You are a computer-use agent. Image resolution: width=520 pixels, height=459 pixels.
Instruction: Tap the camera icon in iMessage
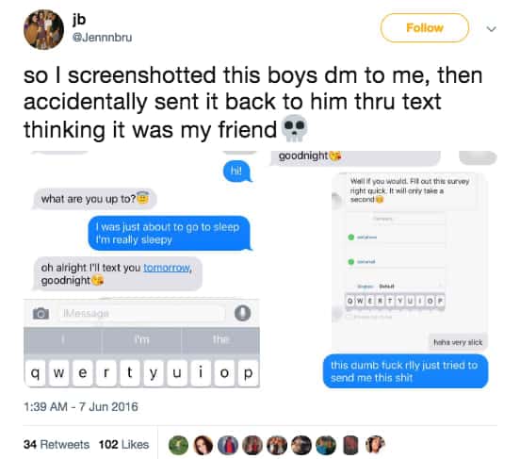pos(41,313)
